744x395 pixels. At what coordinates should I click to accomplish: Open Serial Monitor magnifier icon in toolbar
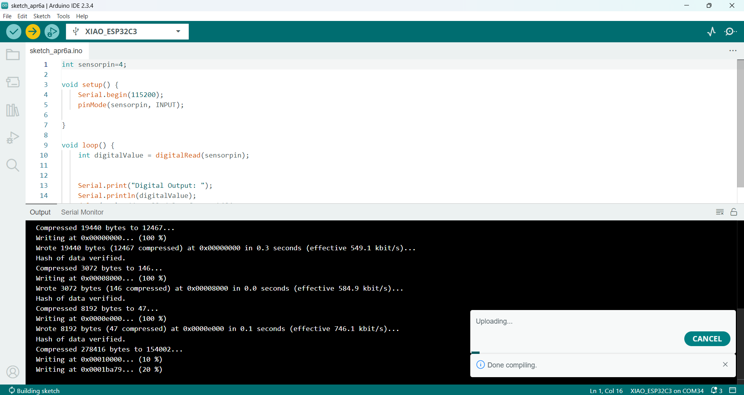point(731,31)
